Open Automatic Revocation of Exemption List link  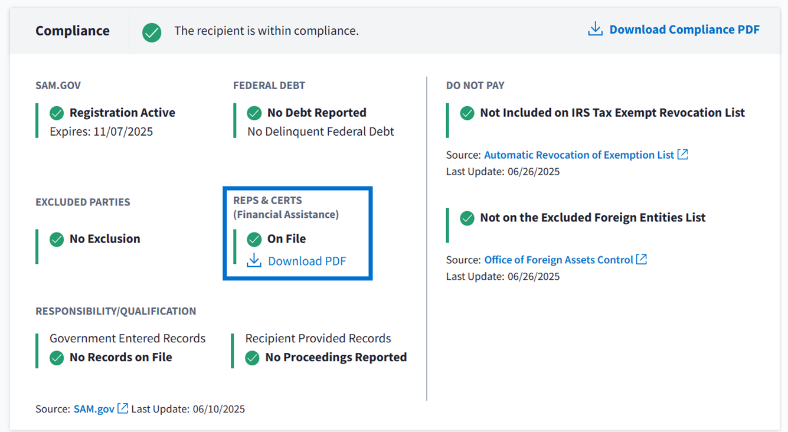[x=578, y=155]
